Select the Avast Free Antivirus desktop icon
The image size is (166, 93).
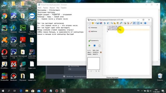[4, 42]
